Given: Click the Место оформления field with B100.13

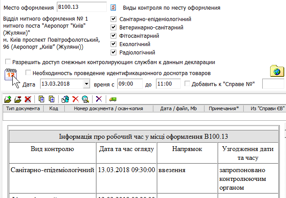Looking at the screenshot, I should (x=82, y=8).
